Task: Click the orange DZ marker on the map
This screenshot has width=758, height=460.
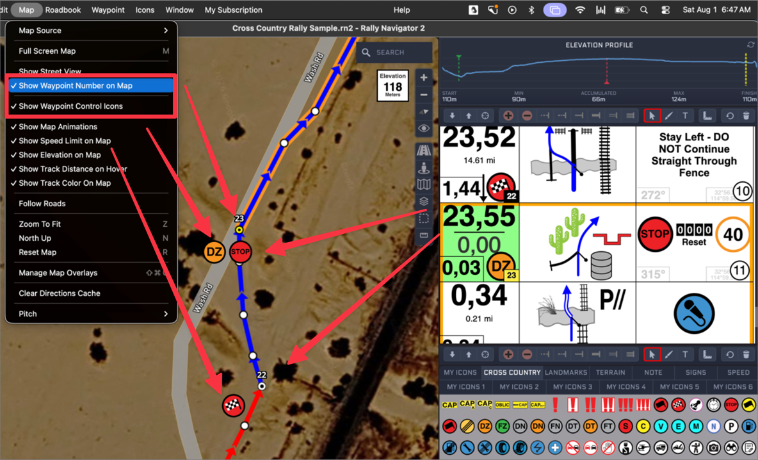Action: click(x=214, y=252)
